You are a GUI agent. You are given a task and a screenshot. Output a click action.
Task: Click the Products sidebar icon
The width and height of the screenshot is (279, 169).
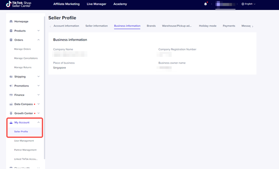click(11, 31)
